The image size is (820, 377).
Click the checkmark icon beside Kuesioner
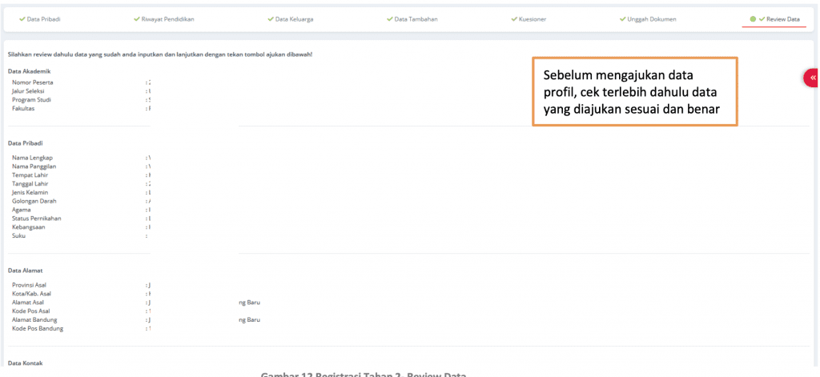(514, 18)
